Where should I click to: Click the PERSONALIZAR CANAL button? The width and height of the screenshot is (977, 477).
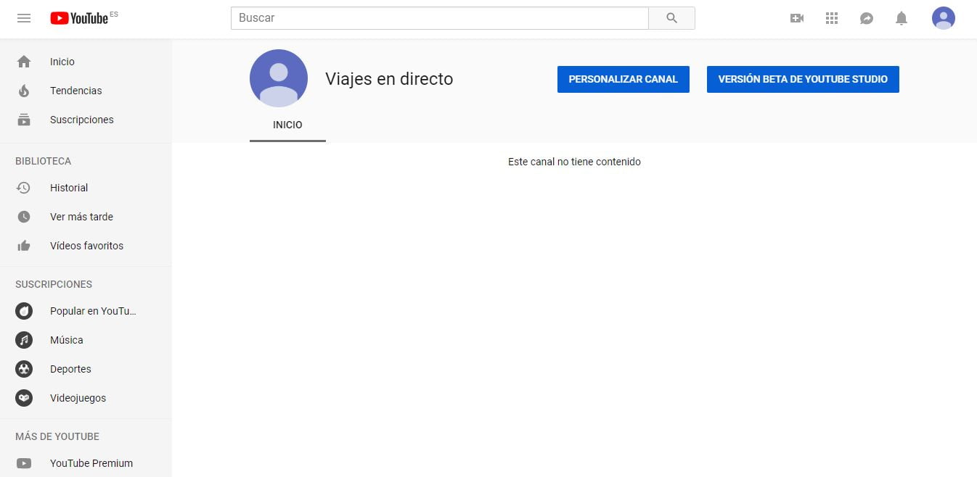(x=623, y=79)
